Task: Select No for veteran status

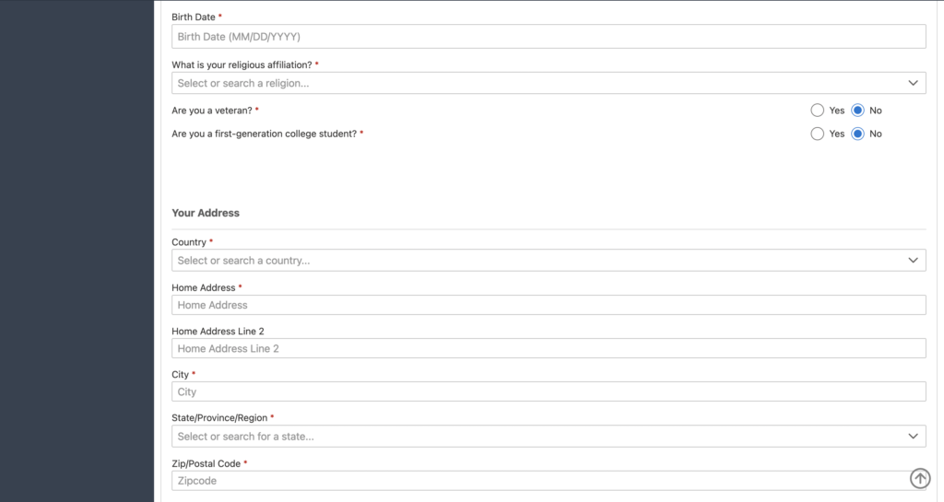Action: [857, 111]
